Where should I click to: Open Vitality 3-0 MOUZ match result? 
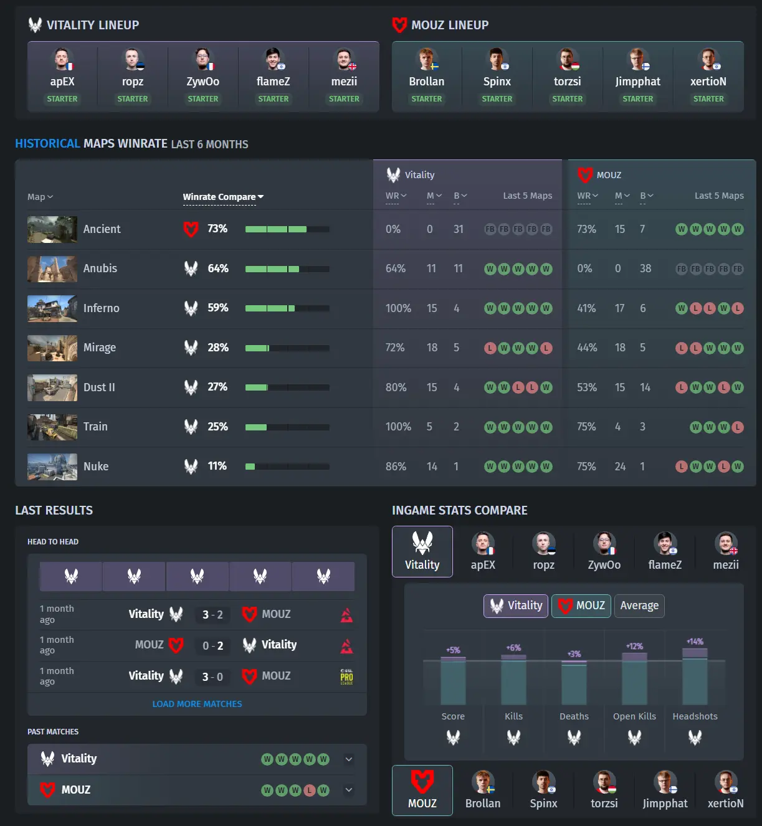click(x=197, y=676)
